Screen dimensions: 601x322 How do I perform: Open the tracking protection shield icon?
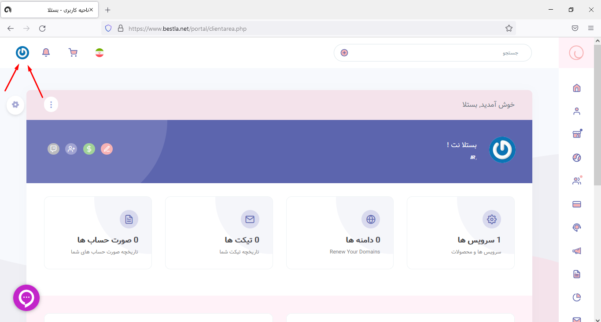coord(108,29)
